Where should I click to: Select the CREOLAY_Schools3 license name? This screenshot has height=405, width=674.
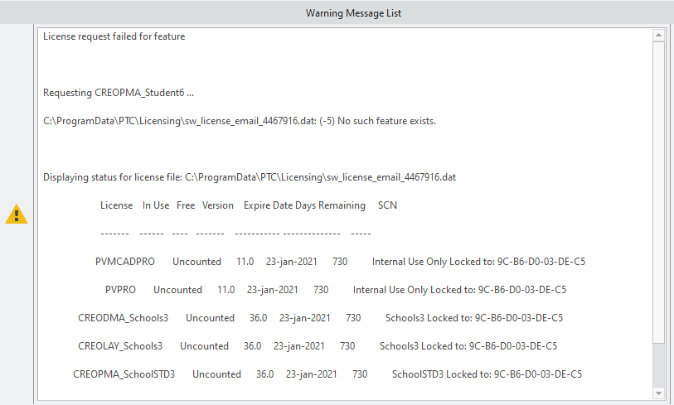tap(120, 346)
